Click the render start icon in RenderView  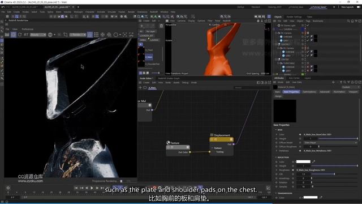[x=7, y=35]
